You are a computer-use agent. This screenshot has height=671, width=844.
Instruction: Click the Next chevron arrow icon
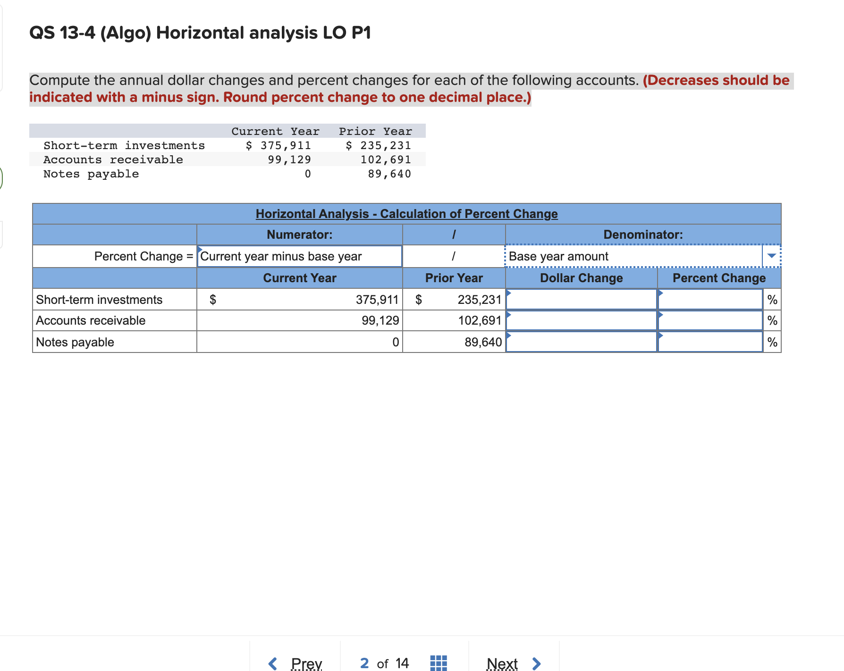pyautogui.click(x=536, y=663)
